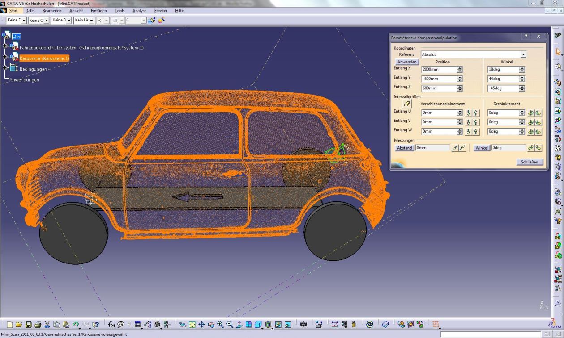Open the Fenster menu

click(x=161, y=11)
